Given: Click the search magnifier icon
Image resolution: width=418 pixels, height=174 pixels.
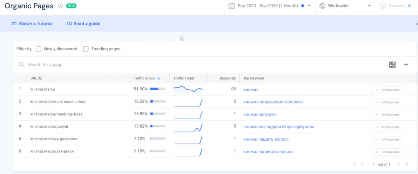Looking at the screenshot, I should click(22, 65).
